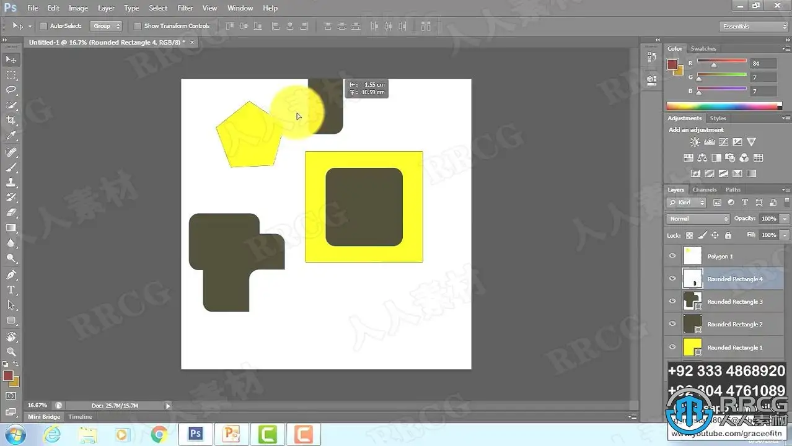Open the Fill slider dropdown arrow
This screenshot has width=792, height=446.
(x=785, y=235)
